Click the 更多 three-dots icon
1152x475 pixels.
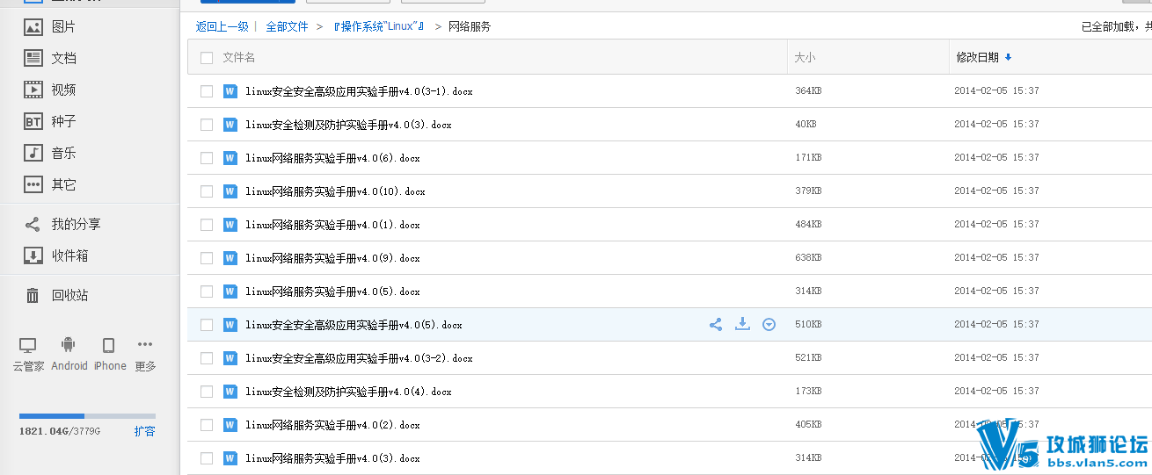pos(145,344)
